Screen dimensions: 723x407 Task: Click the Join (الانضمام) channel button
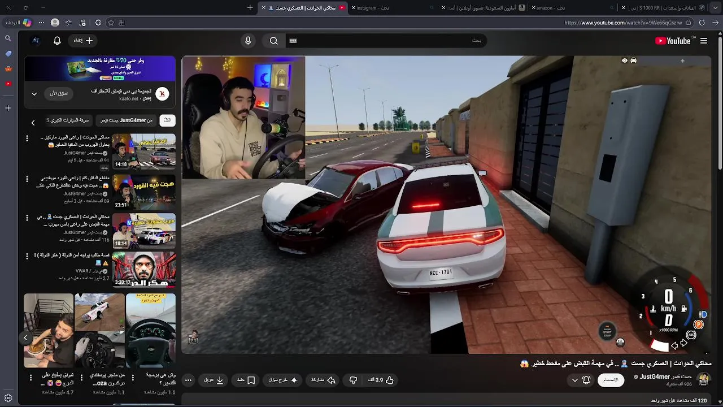tap(611, 380)
